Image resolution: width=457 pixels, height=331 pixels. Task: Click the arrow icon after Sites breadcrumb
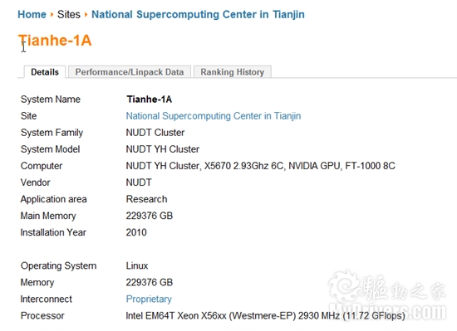coord(86,14)
